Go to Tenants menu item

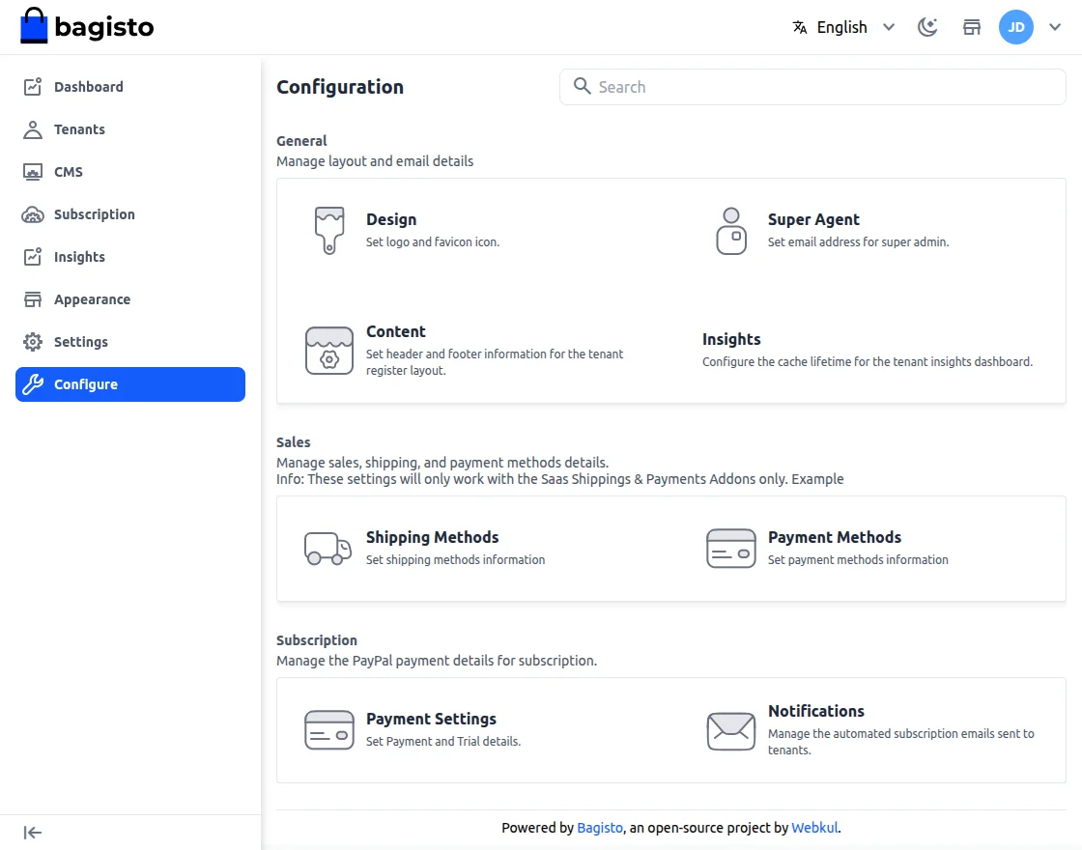[130, 129]
